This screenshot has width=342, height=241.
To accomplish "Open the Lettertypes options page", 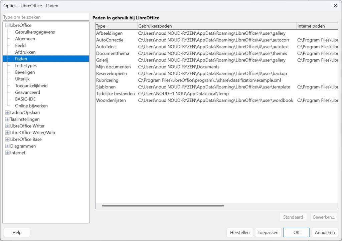I will tap(26, 65).
